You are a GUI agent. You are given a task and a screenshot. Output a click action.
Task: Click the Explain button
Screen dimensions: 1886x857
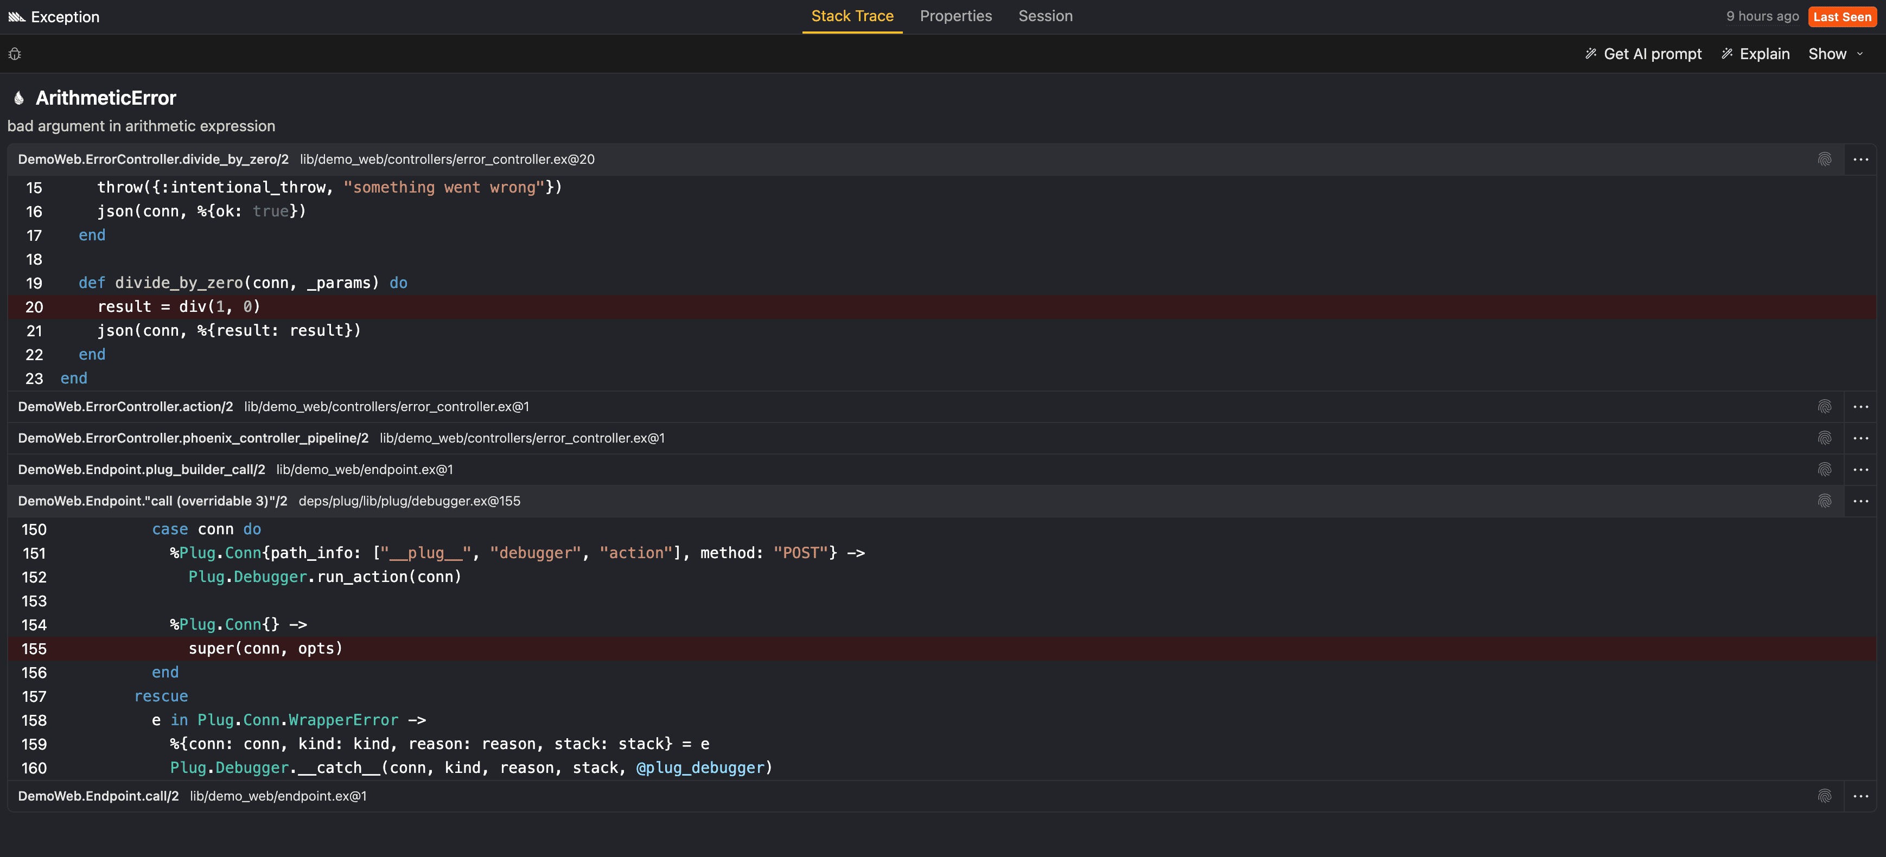[x=1755, y=53]
